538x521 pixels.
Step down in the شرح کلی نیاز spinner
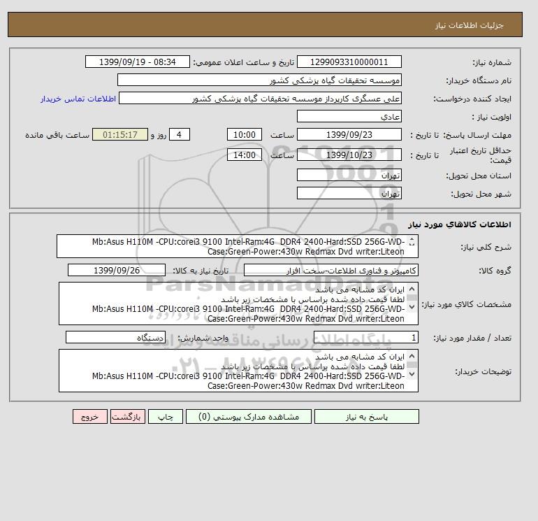pyautogui.click(x=412, y=245)
